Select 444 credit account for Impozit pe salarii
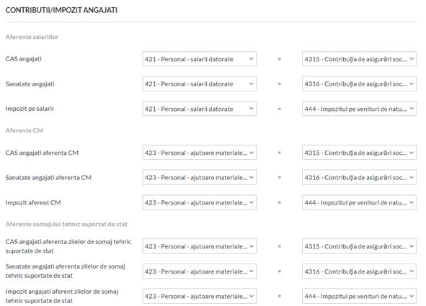This screenshot has height=306, width=426. click(359, 109)
